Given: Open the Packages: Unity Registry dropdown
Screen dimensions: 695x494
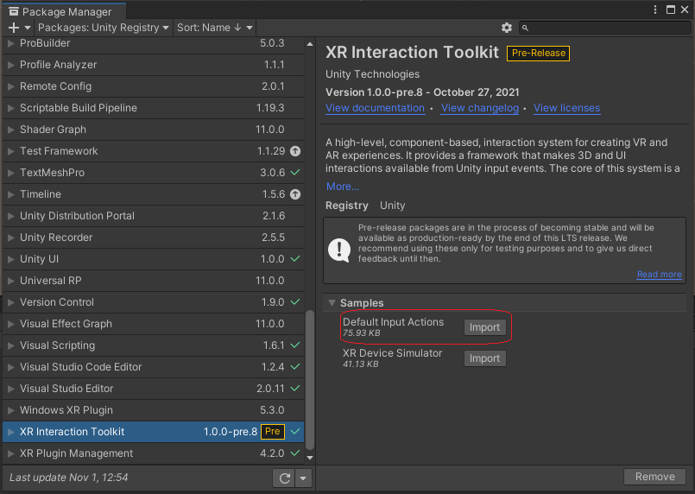Looking at the screenshot, I should [103, 28].
